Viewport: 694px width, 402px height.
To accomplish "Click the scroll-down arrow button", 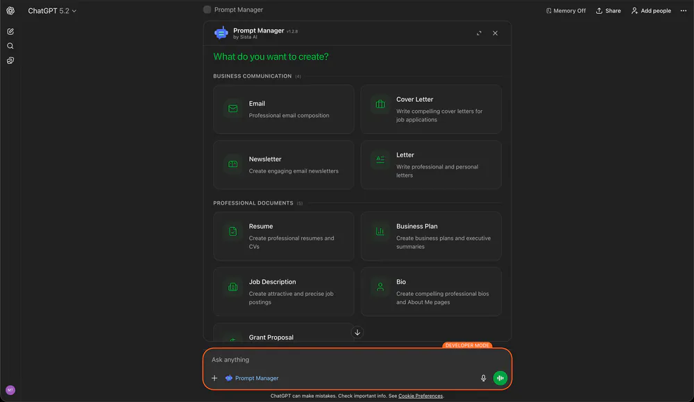I will pyautogui.click(x=357, y=332).
